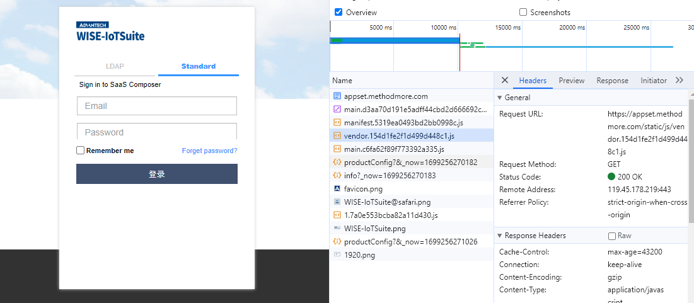Select the vendor.154d1fe2f1d499d448c1.js request
This screenshot has width=694, height=303.
(412, 136)
